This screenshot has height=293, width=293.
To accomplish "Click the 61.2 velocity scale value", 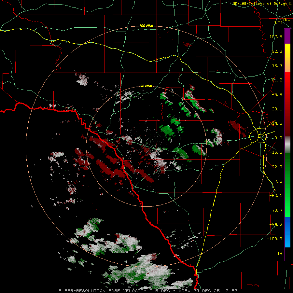I will (277, 80).
